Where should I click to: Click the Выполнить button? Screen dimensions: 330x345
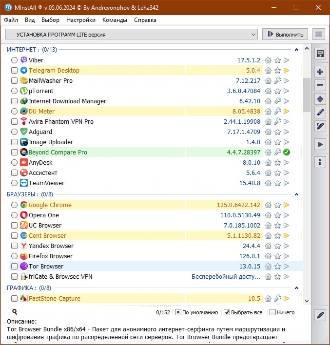point(285,34)
